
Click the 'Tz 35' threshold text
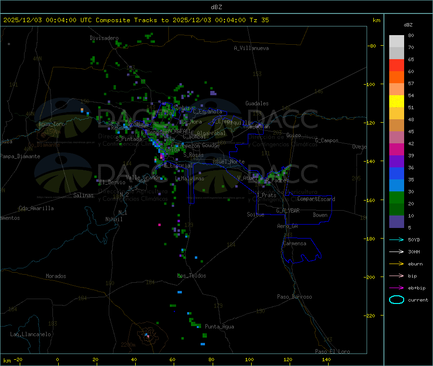[259, 20]
